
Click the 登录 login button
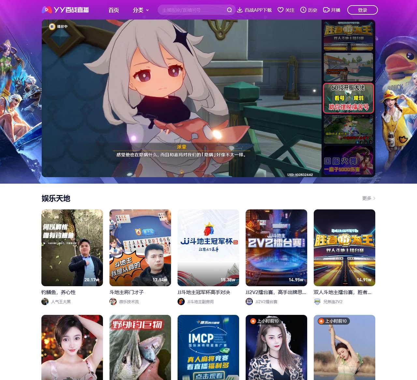click(363, 10)
